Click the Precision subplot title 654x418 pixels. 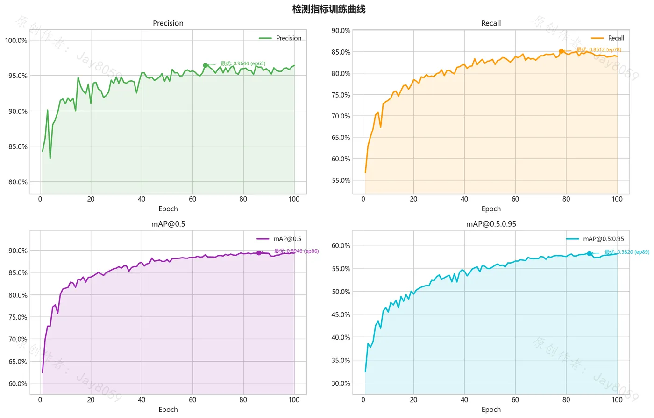[x=168, y=23]
